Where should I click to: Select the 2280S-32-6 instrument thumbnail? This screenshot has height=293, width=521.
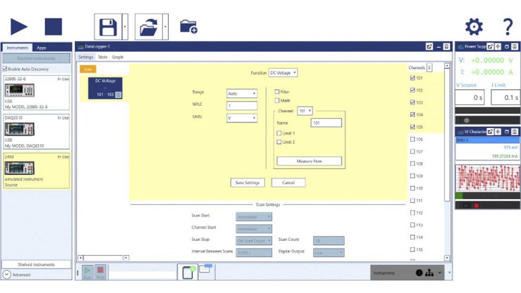19,90
